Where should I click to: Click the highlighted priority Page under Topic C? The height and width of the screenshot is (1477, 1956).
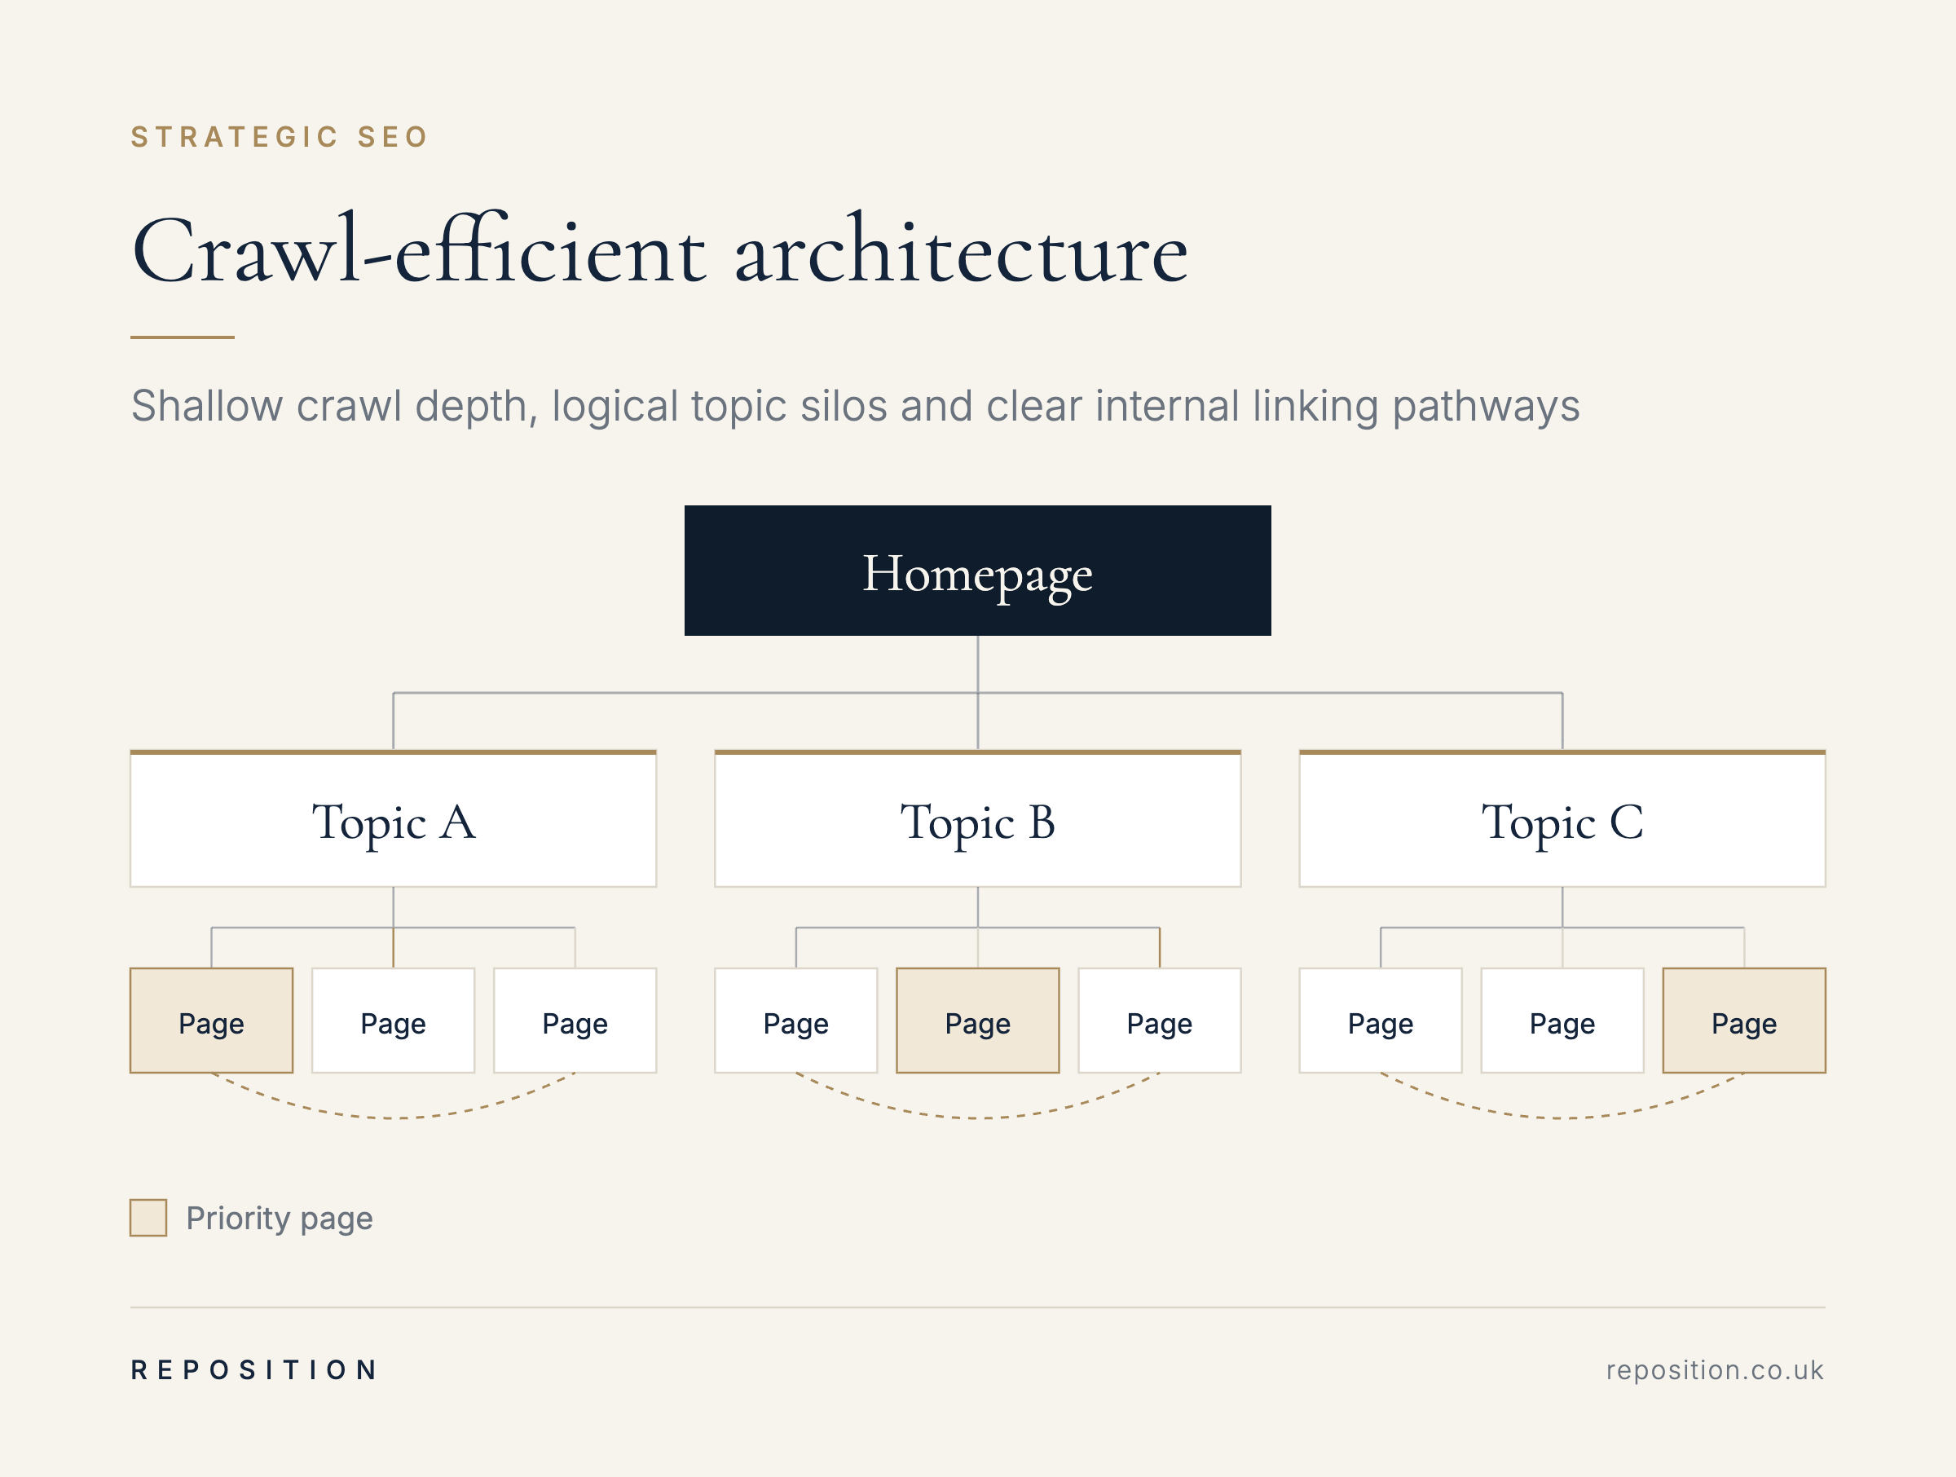[1744, 1021]
